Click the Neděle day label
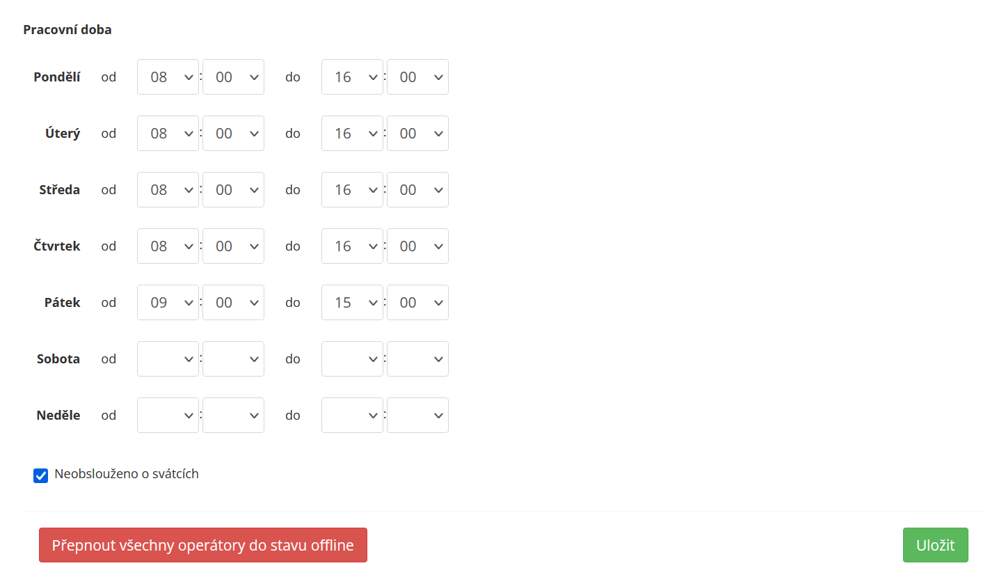The height and width of the screenshot is (584, 990). click(x=58, y=416)
